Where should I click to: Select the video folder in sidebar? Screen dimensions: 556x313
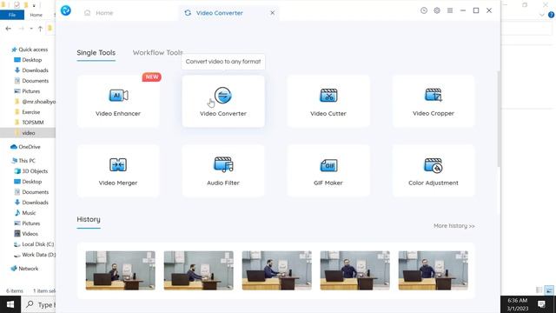point(28,133)
